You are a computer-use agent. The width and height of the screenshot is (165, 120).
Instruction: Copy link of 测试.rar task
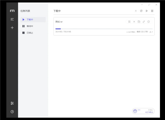144,22
